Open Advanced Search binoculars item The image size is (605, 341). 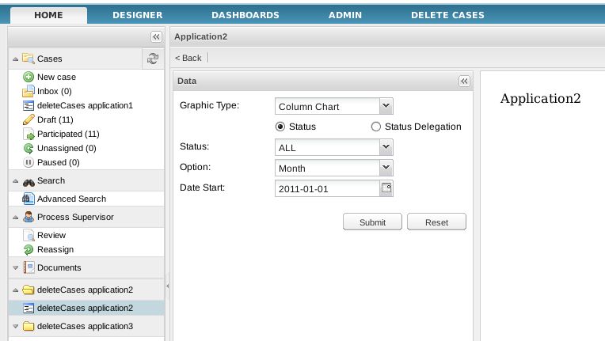[29, 199]
